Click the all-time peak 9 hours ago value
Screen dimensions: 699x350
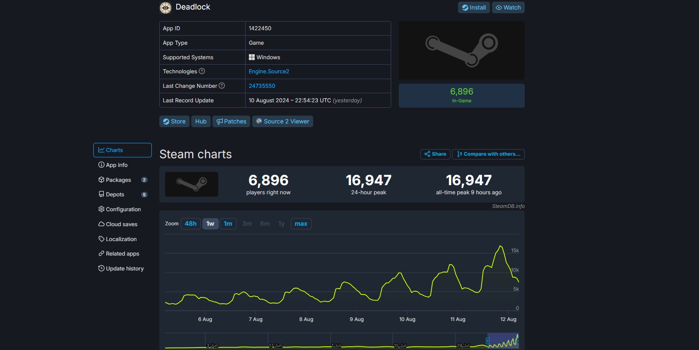pos(469,180)
